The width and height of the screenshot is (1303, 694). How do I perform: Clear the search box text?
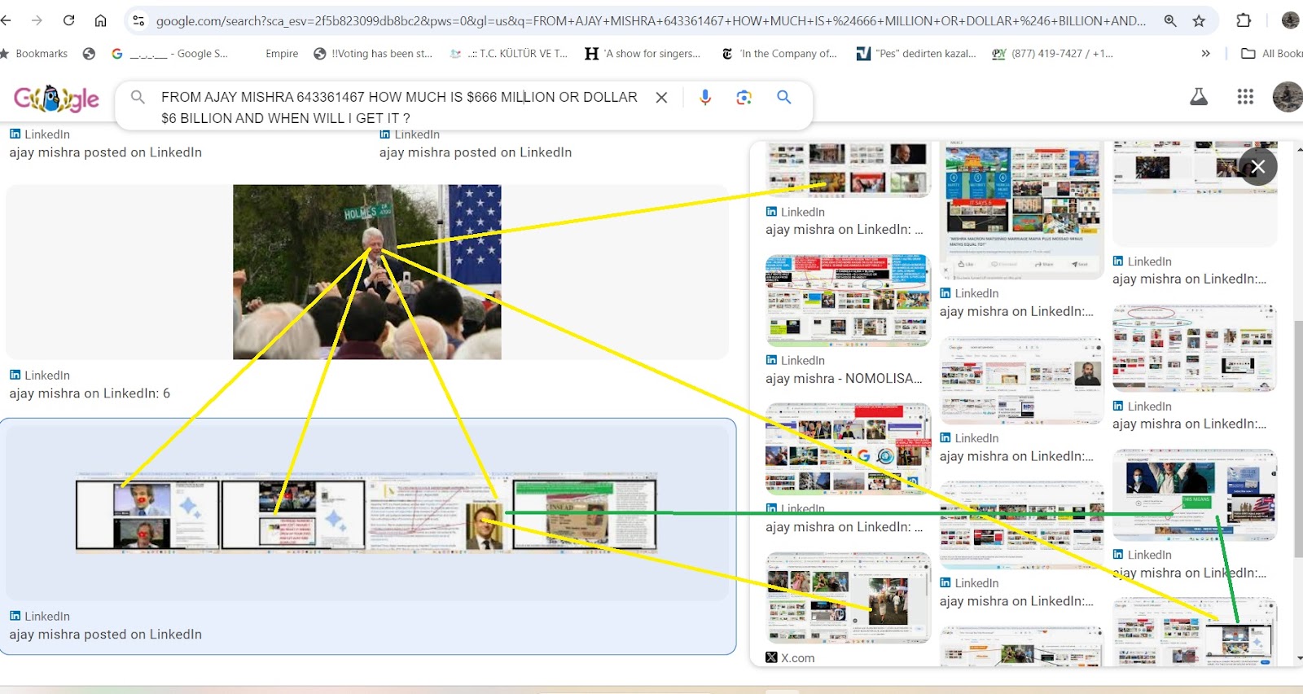tap(661, 98)
